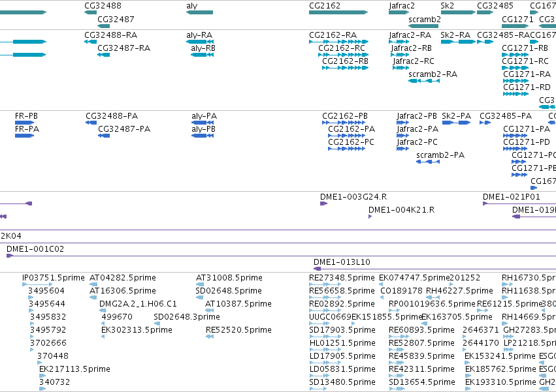Click the AT04282.5prime EST label
Screen dimensions: 556x392
pos(123,278)
